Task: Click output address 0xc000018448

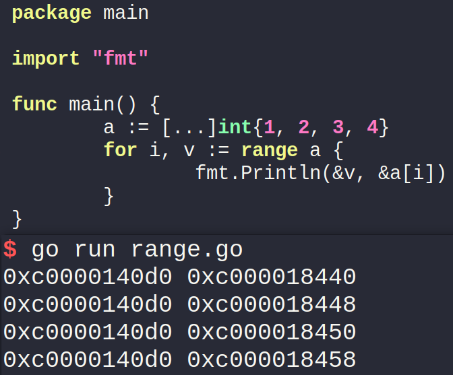Action: point(272,304)
